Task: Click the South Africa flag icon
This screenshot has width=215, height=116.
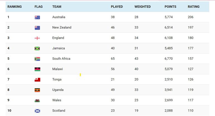Action: tap(37, 59)
